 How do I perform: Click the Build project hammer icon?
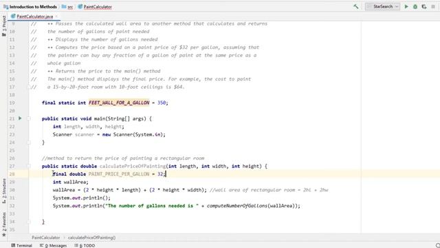click(x=356, y=6)
